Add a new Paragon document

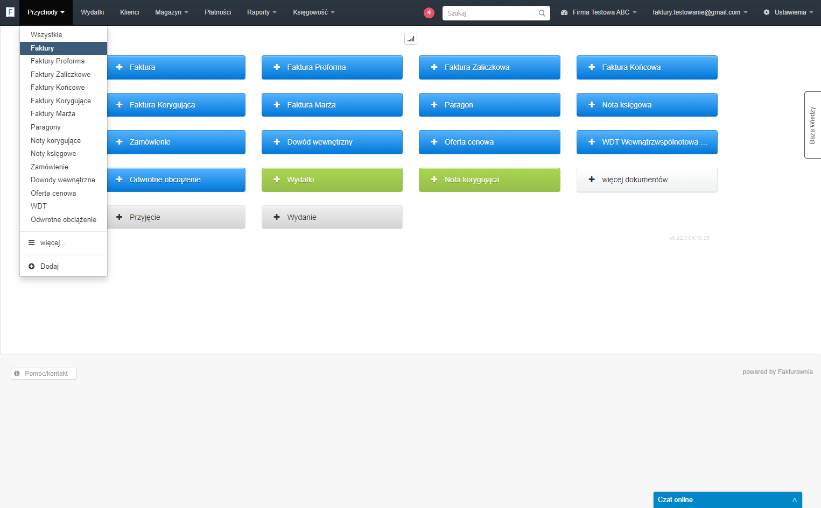point(489,105)
